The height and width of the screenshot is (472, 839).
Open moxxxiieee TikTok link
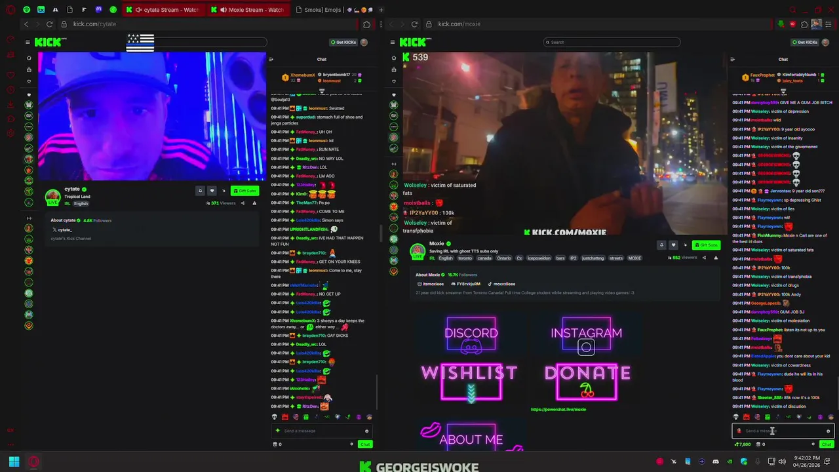click(501, 284)
